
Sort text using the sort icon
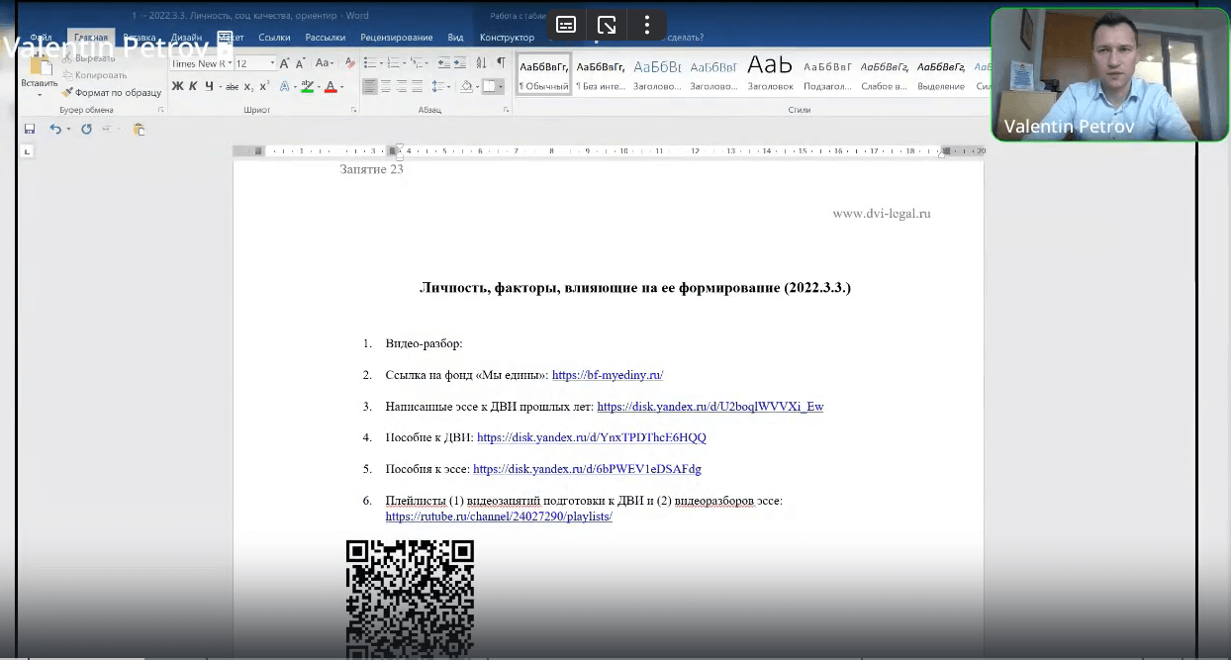pyautogui.click(x=482, y=62)
